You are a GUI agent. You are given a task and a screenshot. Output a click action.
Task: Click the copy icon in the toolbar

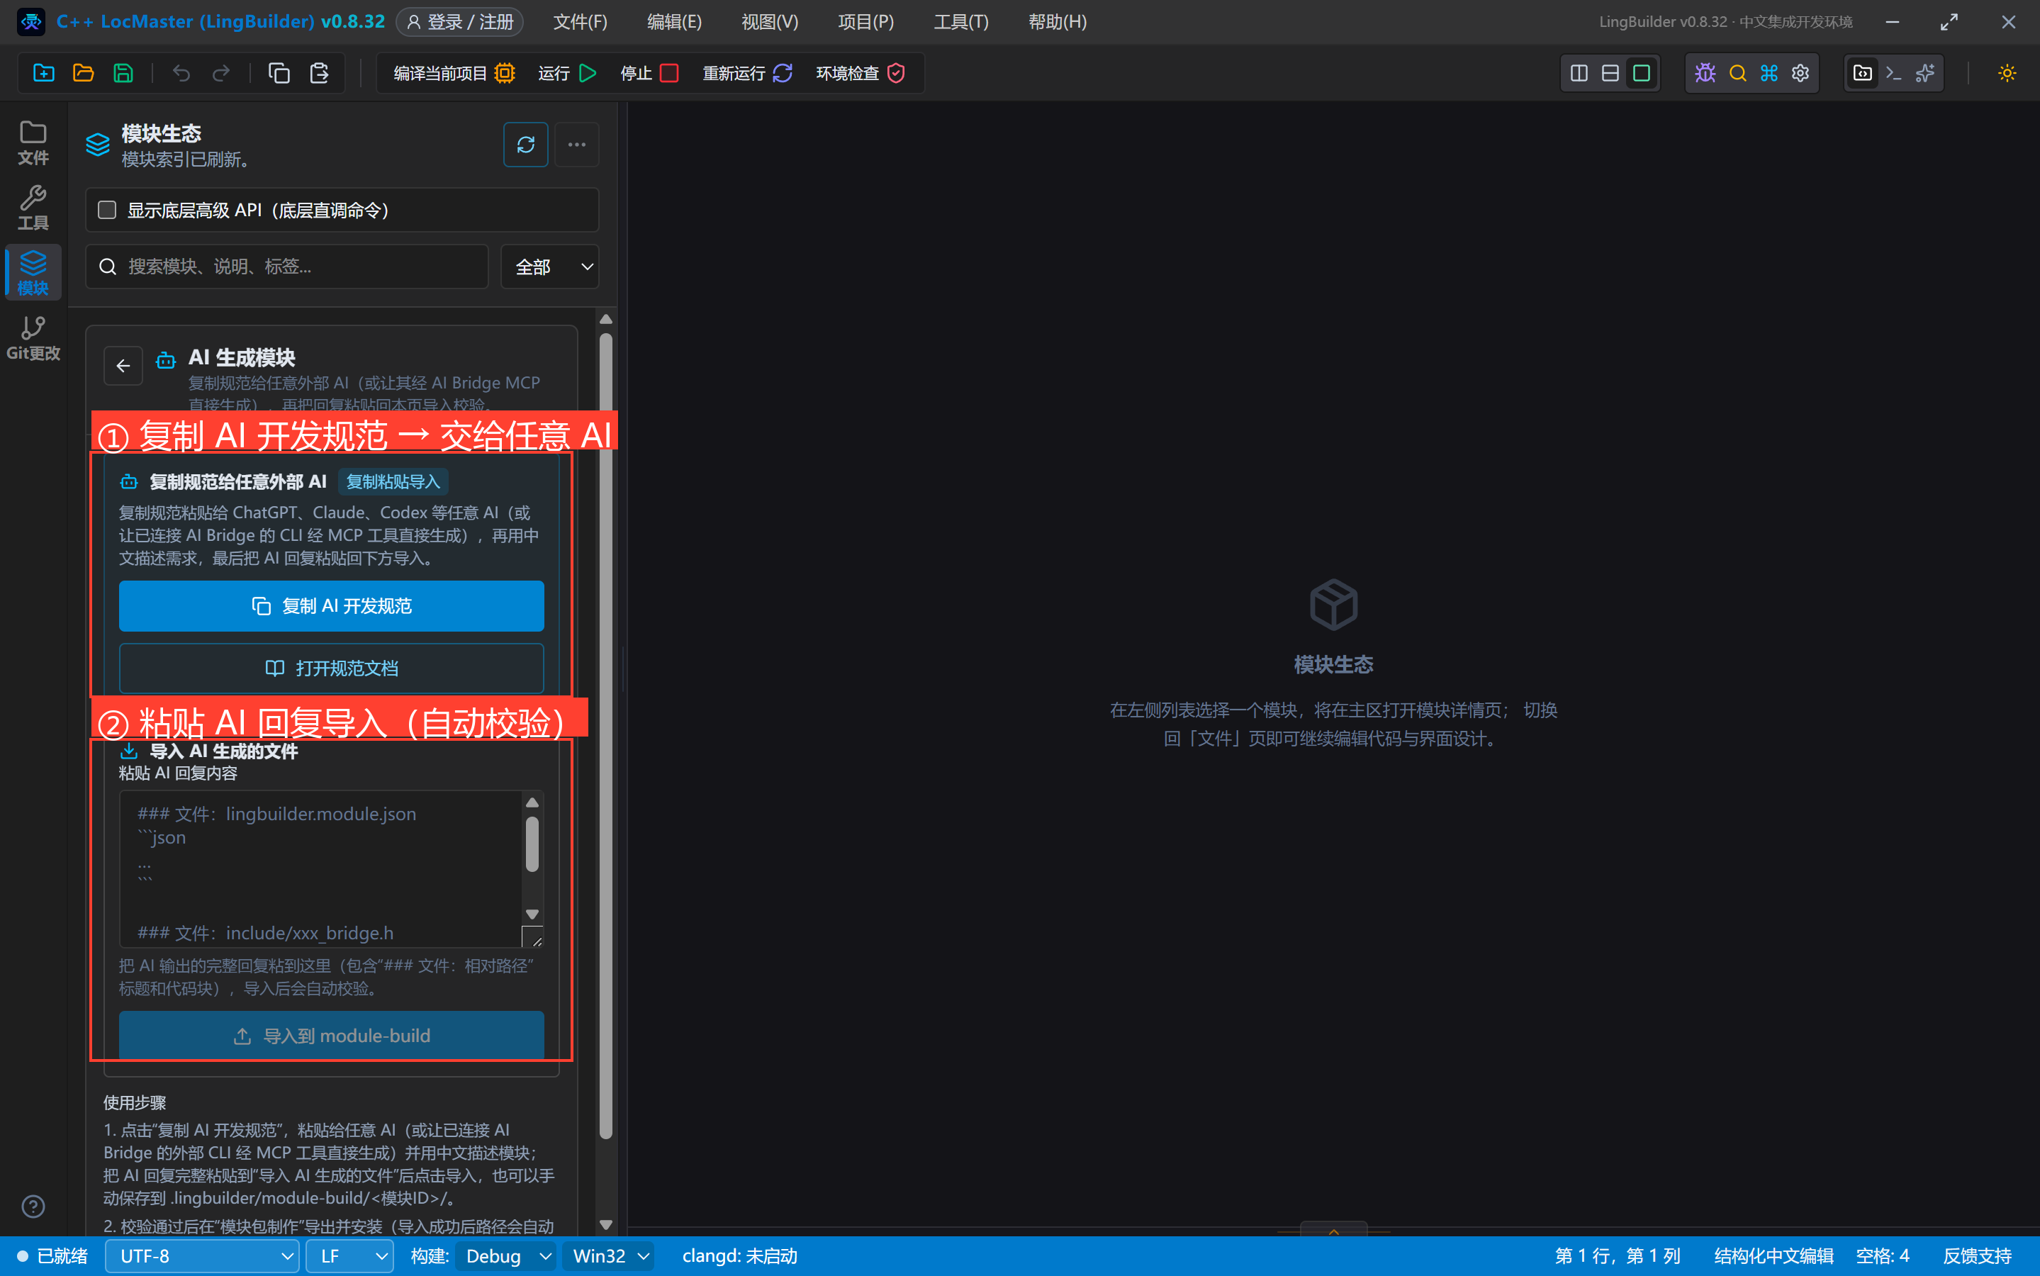click(279, 74)
